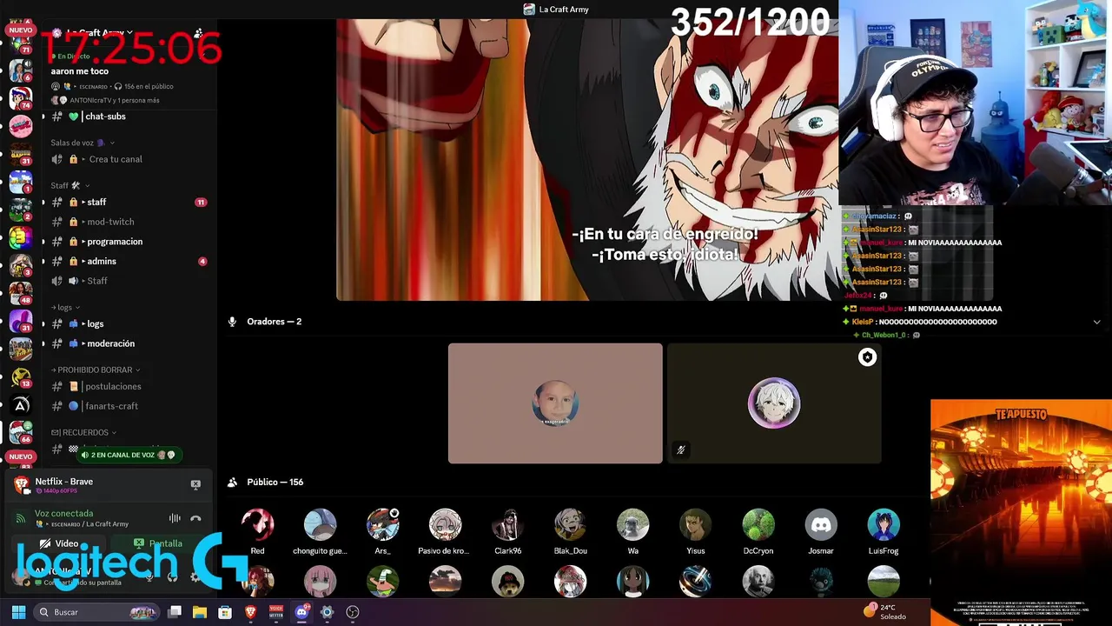
Task: Open OBS Studio from taskbar
Action: pyautogui.click(x=352, y=612)
